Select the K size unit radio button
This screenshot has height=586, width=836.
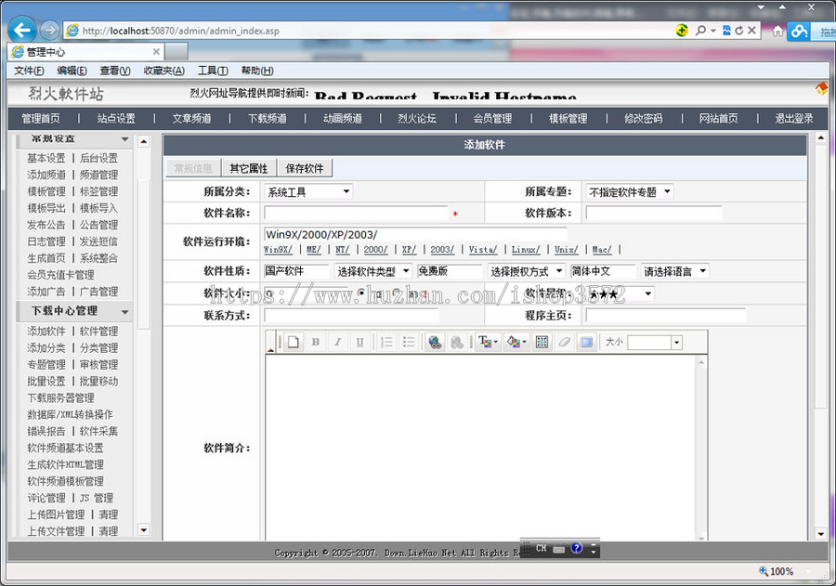pos(360,292)
